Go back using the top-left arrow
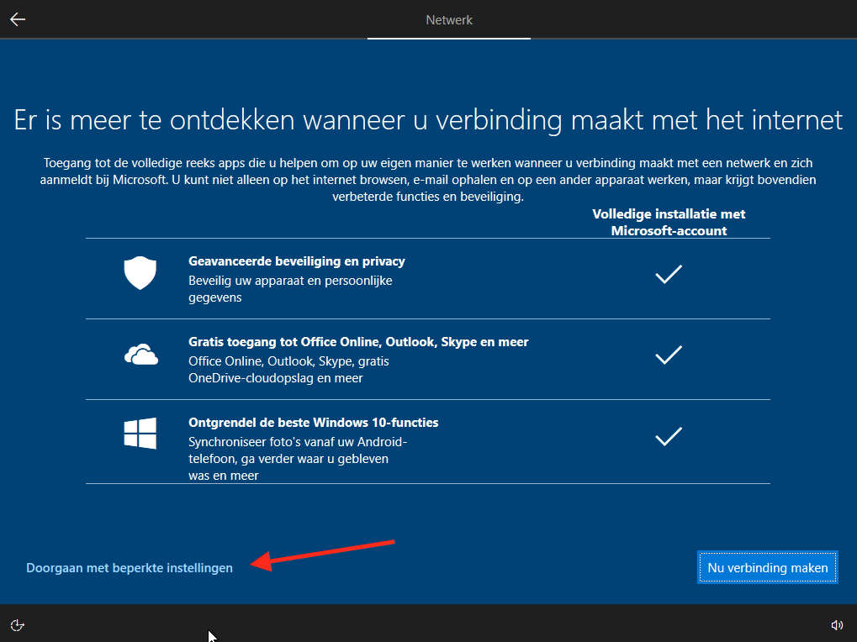The image size is (857, 642). 18,19
